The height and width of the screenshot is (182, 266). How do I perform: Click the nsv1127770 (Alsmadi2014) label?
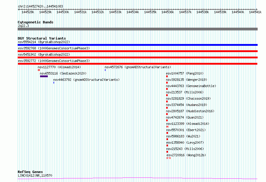pyautogui.click(x=59, y=67)
